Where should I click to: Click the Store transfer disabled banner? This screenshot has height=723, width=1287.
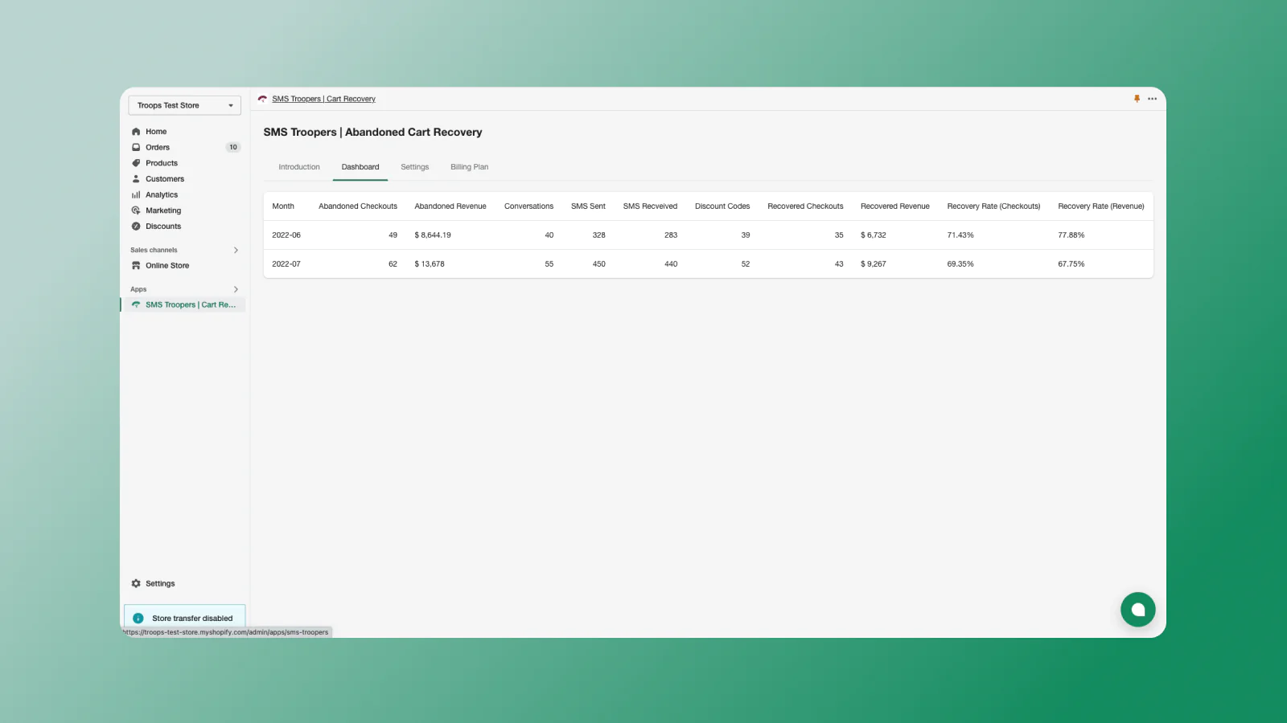coord(185,618)
